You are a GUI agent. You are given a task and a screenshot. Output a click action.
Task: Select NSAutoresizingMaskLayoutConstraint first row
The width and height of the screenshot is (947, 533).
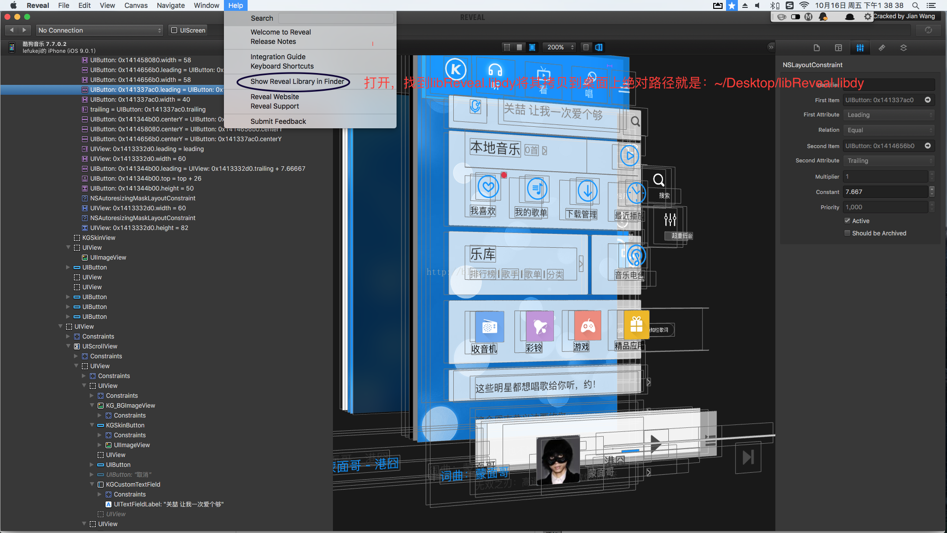[143, 198]
